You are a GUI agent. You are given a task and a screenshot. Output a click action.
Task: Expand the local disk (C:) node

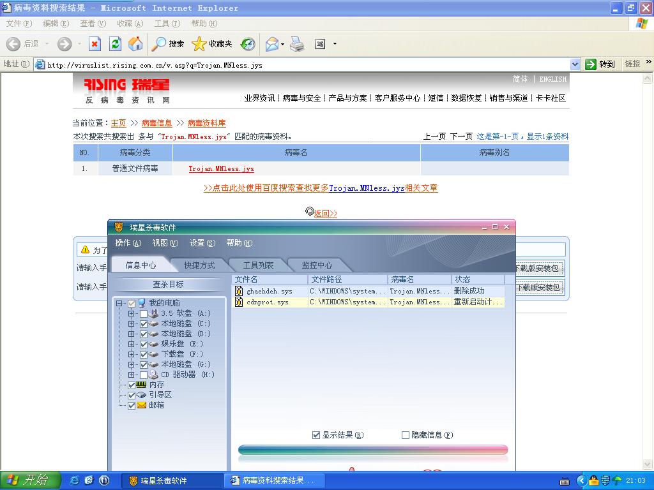pos(131,323)
